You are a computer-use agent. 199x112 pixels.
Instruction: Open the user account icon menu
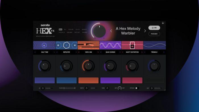pyautogui.click(x=163, y=23)
